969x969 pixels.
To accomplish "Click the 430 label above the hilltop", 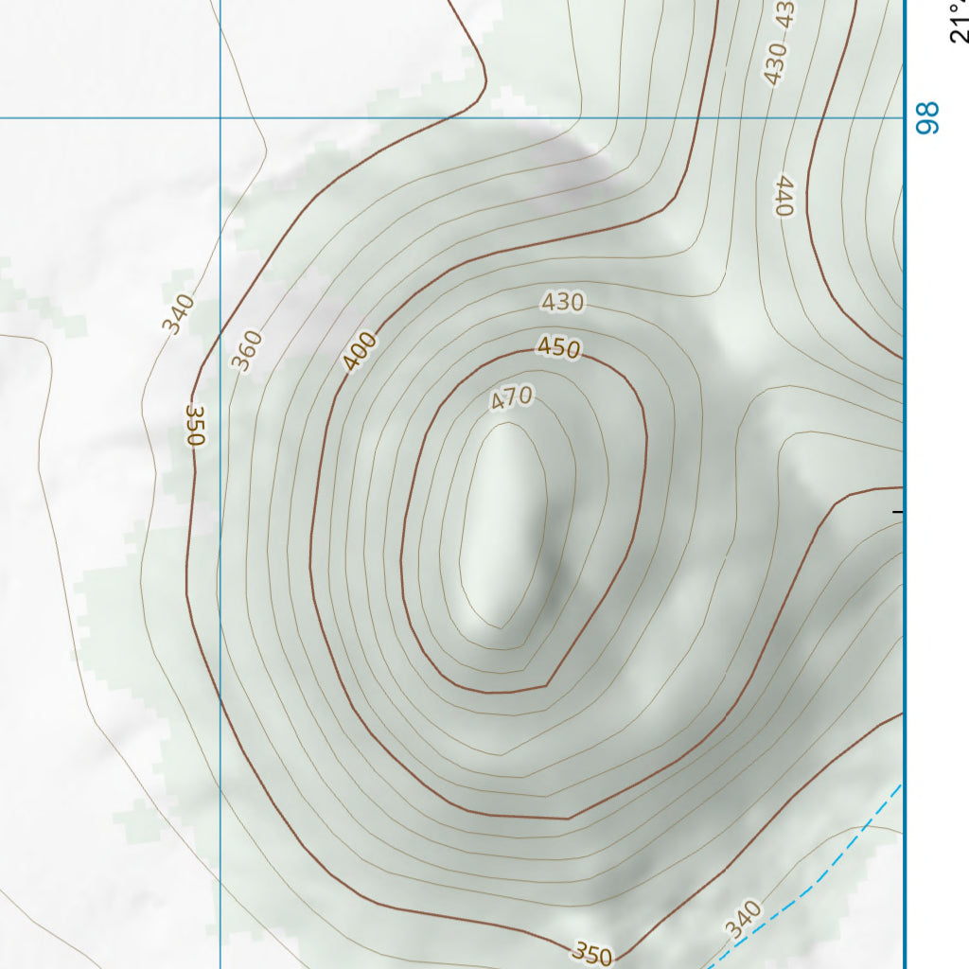I will (563, 303).
